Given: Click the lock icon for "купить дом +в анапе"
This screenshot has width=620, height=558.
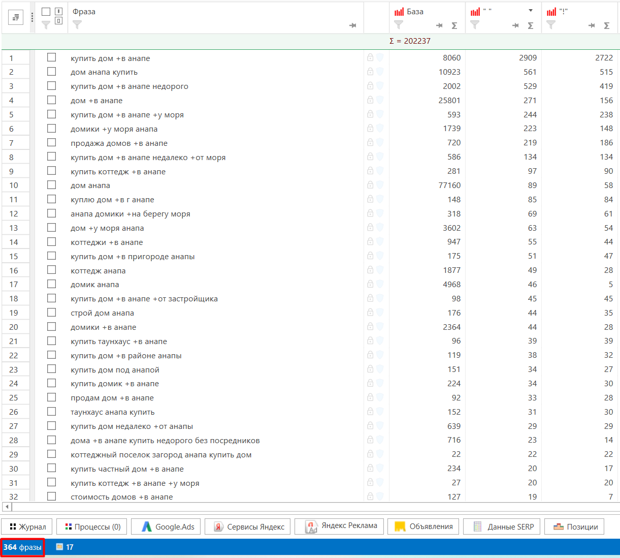Looking at the screenshot, I should tap(370, 58).
